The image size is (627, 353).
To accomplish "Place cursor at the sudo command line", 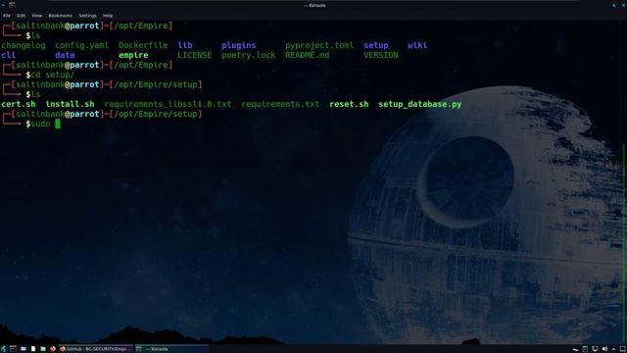I will (x=58, y=125).
